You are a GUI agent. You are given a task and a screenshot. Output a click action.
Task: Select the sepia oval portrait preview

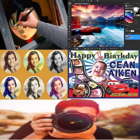10,62
